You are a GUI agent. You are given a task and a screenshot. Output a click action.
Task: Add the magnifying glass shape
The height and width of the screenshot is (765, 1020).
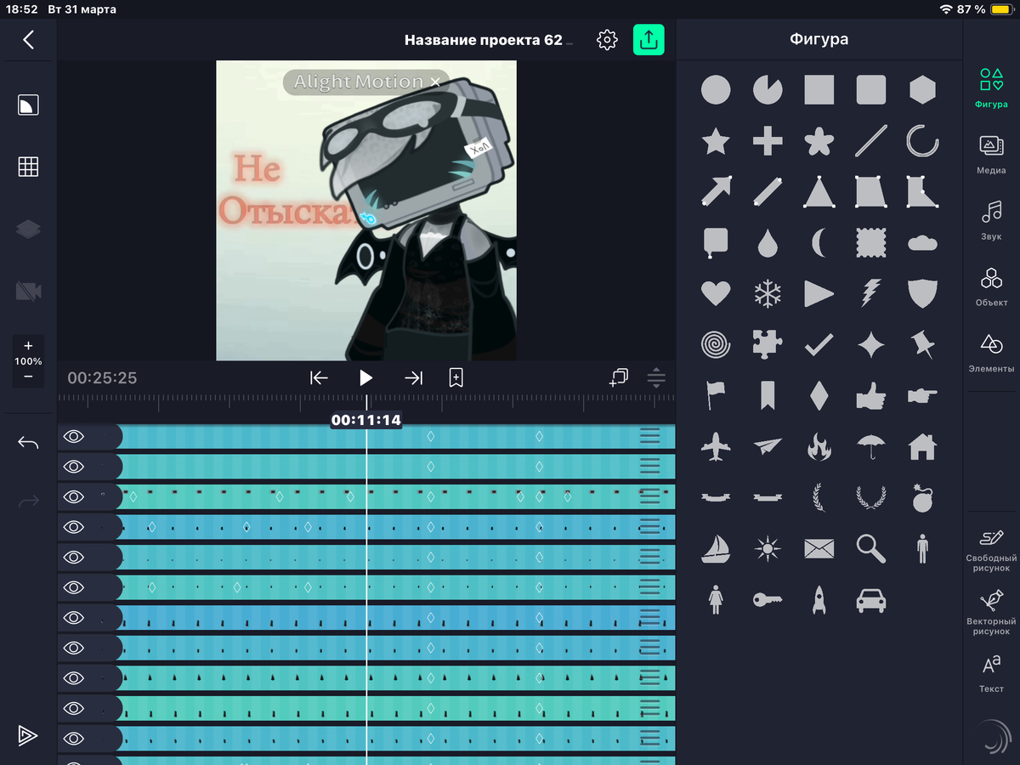pyautogui.click(x=871, y=549)
